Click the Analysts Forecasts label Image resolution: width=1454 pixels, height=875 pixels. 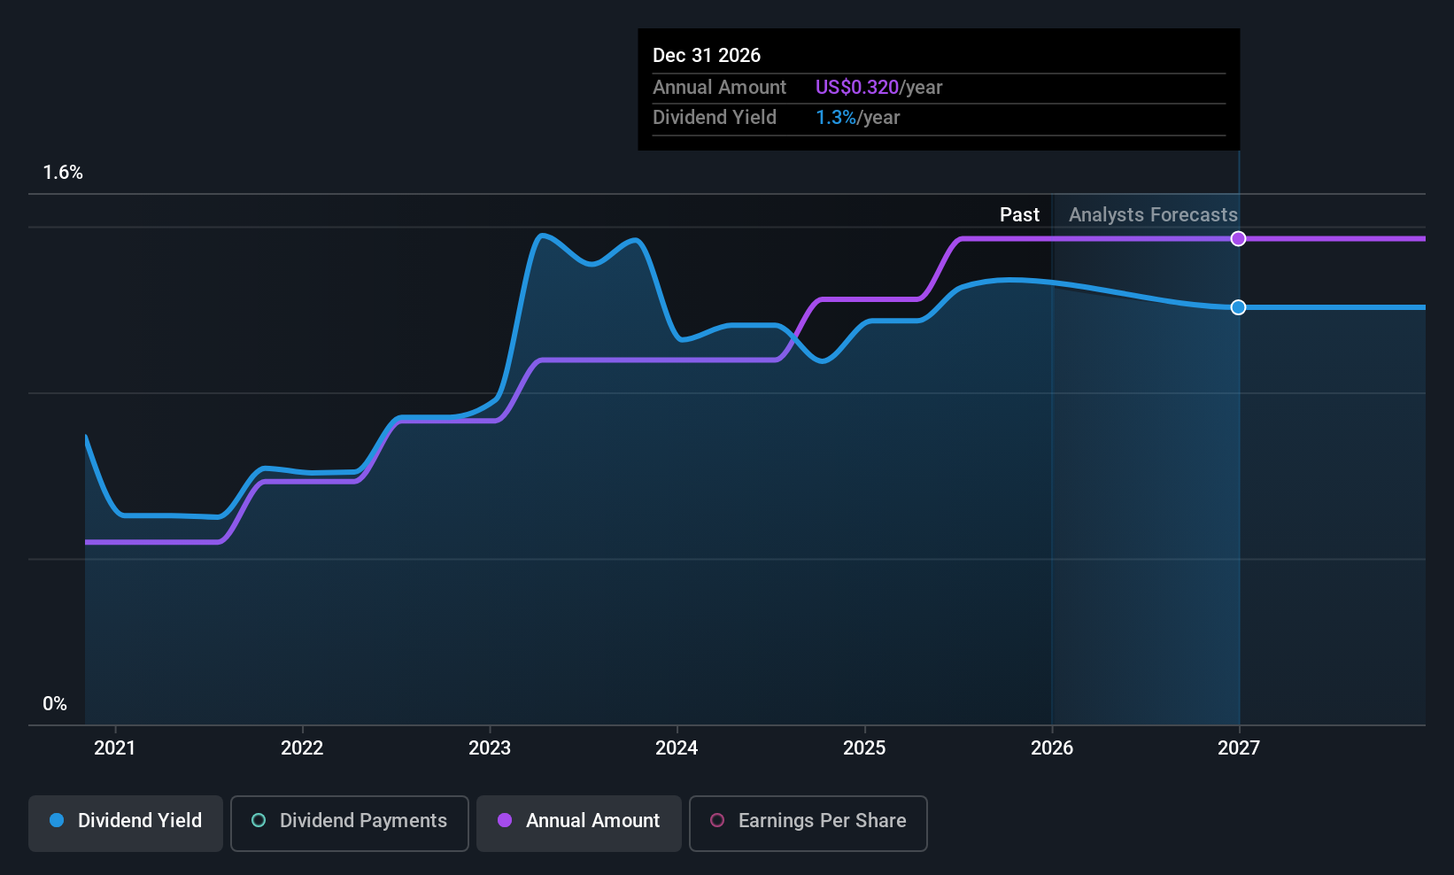tap(1153, 214)
